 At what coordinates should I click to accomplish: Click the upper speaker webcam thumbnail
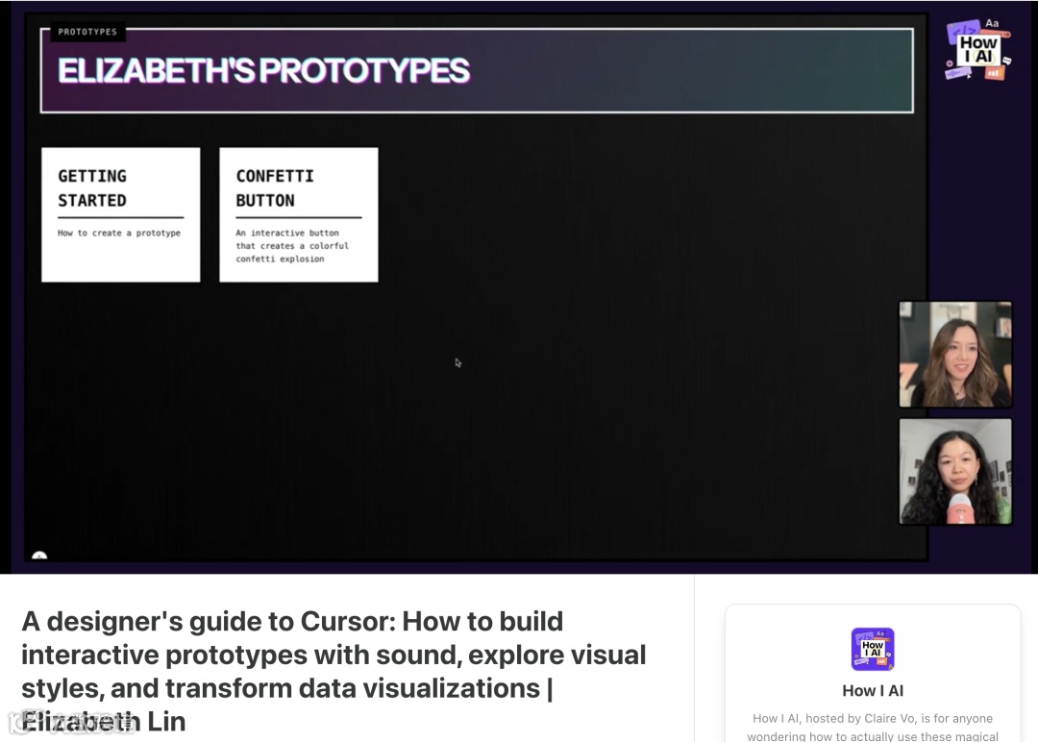point(955,354)
